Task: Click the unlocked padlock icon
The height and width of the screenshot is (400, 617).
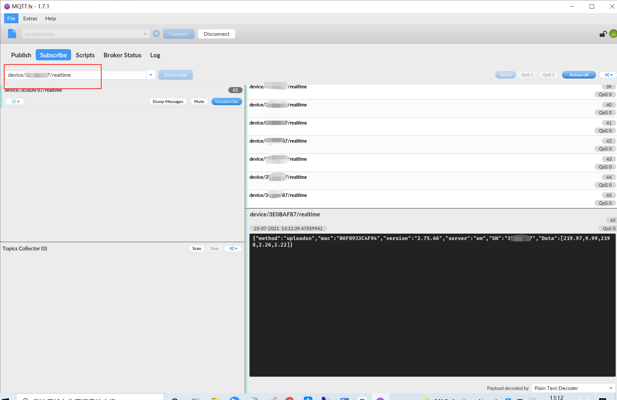Action: tap(603, 34)
